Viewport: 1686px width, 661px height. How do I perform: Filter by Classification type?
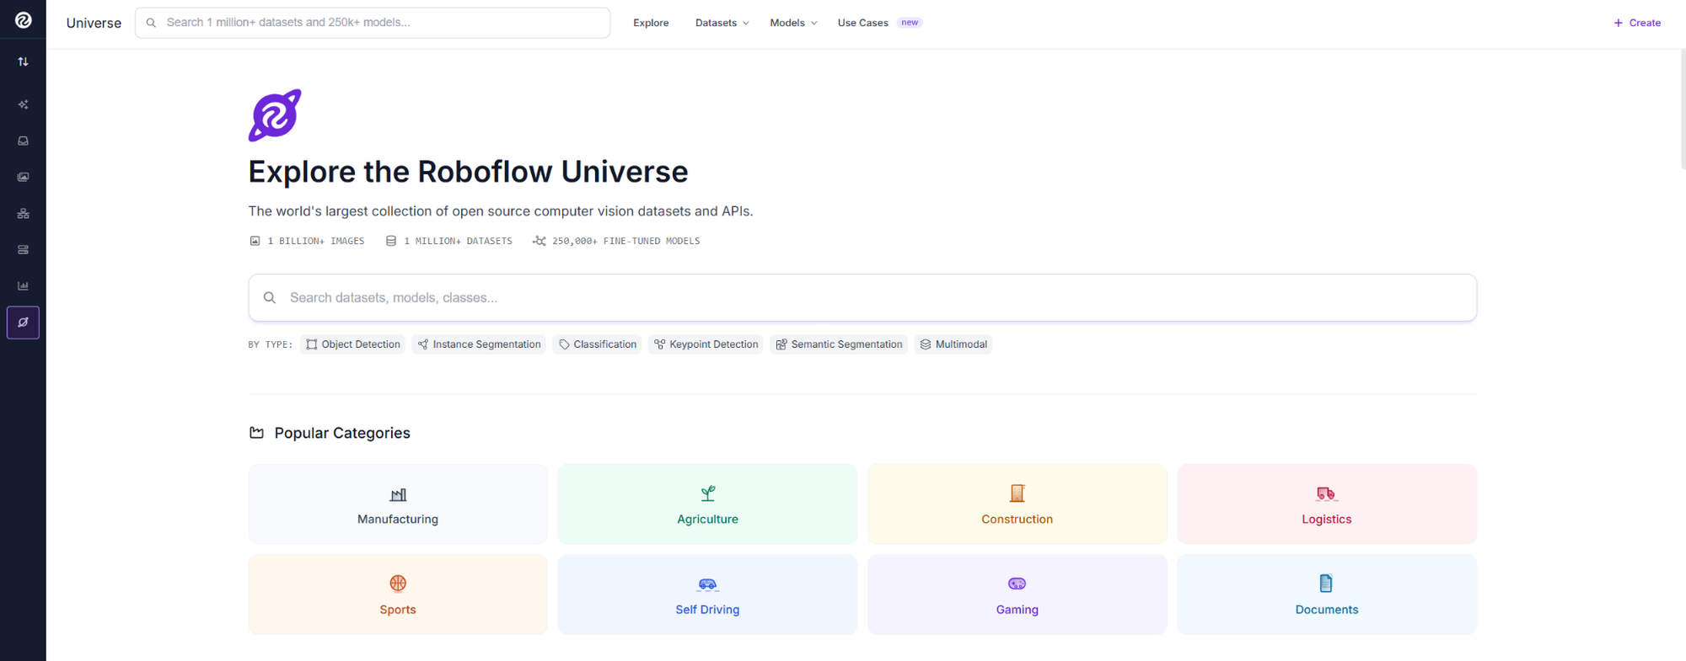point(597,344)
